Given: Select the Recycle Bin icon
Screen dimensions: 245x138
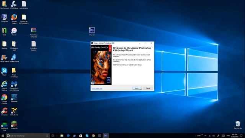Looking at the screenshot, I should (238, 125).
